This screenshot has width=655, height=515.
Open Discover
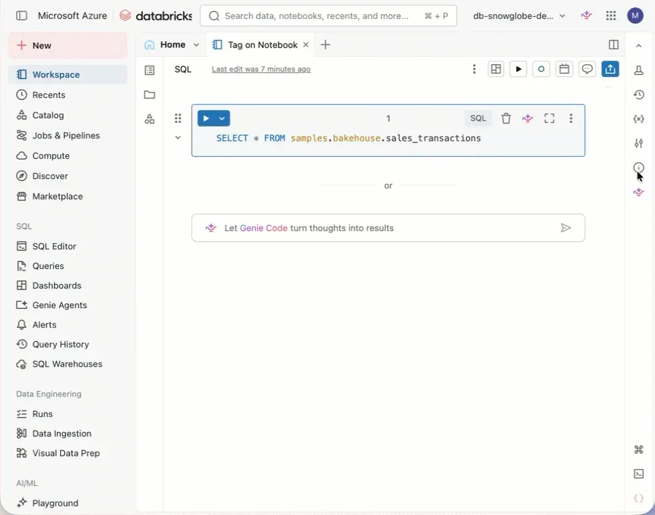coord(68,176)
